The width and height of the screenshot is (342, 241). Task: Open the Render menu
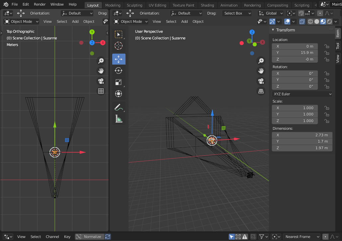point(40,4)
